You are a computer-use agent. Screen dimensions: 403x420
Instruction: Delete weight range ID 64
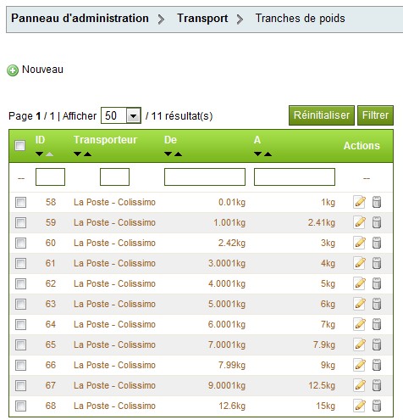pyautogui.click(x=377, y=324)
